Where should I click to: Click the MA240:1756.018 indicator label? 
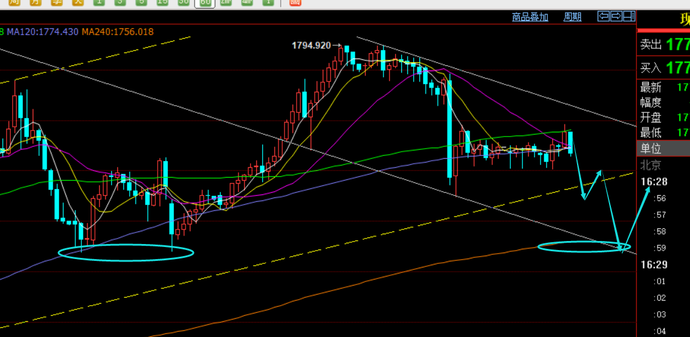(117, 31)
